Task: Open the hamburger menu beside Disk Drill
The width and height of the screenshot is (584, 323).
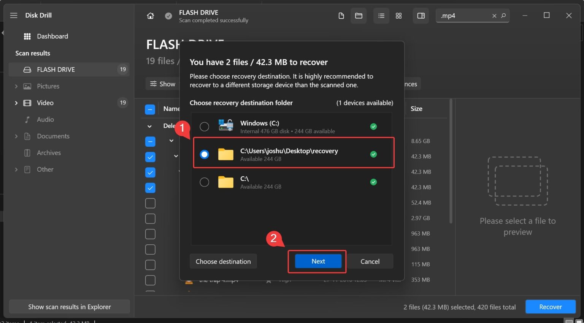Action: point(14,15)
